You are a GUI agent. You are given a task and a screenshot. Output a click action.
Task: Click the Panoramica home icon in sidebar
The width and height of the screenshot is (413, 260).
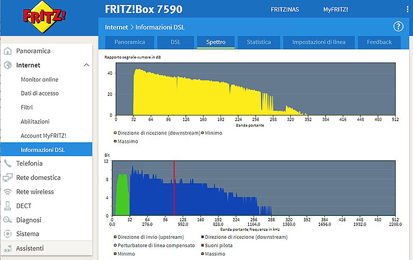(8, 51)
